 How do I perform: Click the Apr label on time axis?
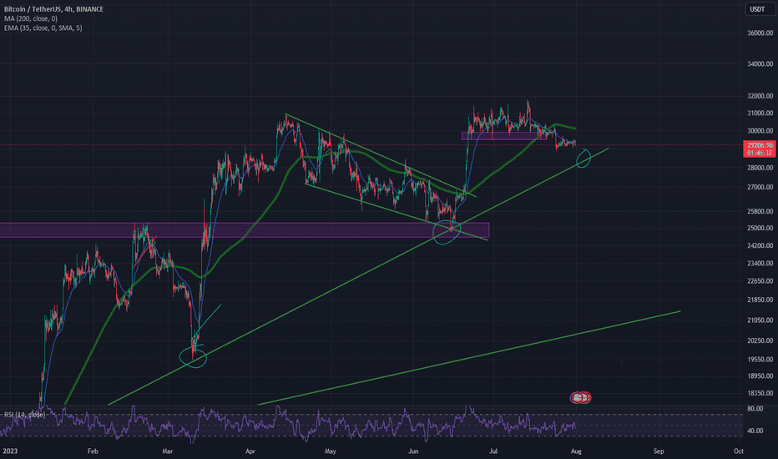(x=250, y=451)
